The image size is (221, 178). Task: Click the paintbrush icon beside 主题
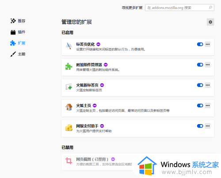pyautogui.click(x=13, y=54)
